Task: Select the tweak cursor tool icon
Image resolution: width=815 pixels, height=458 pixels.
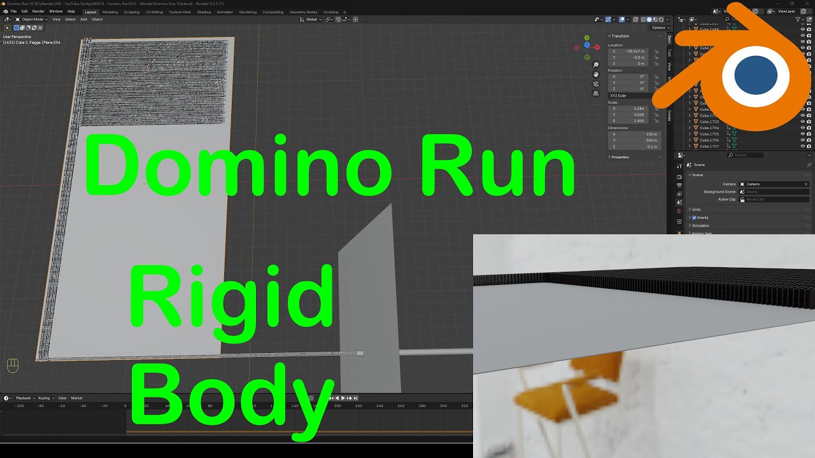Action: (8, 27)
